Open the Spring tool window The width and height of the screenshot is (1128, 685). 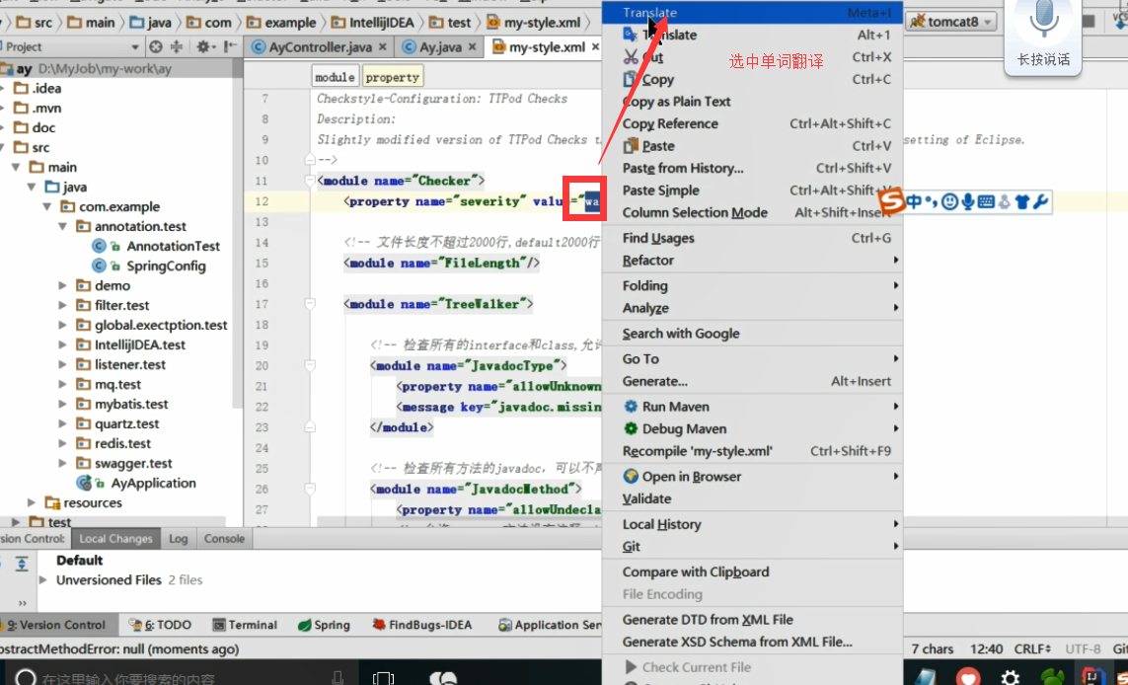click(x=324, y=625)
